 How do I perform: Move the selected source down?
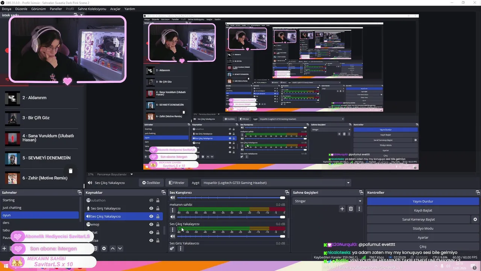(x=120, y=248)
